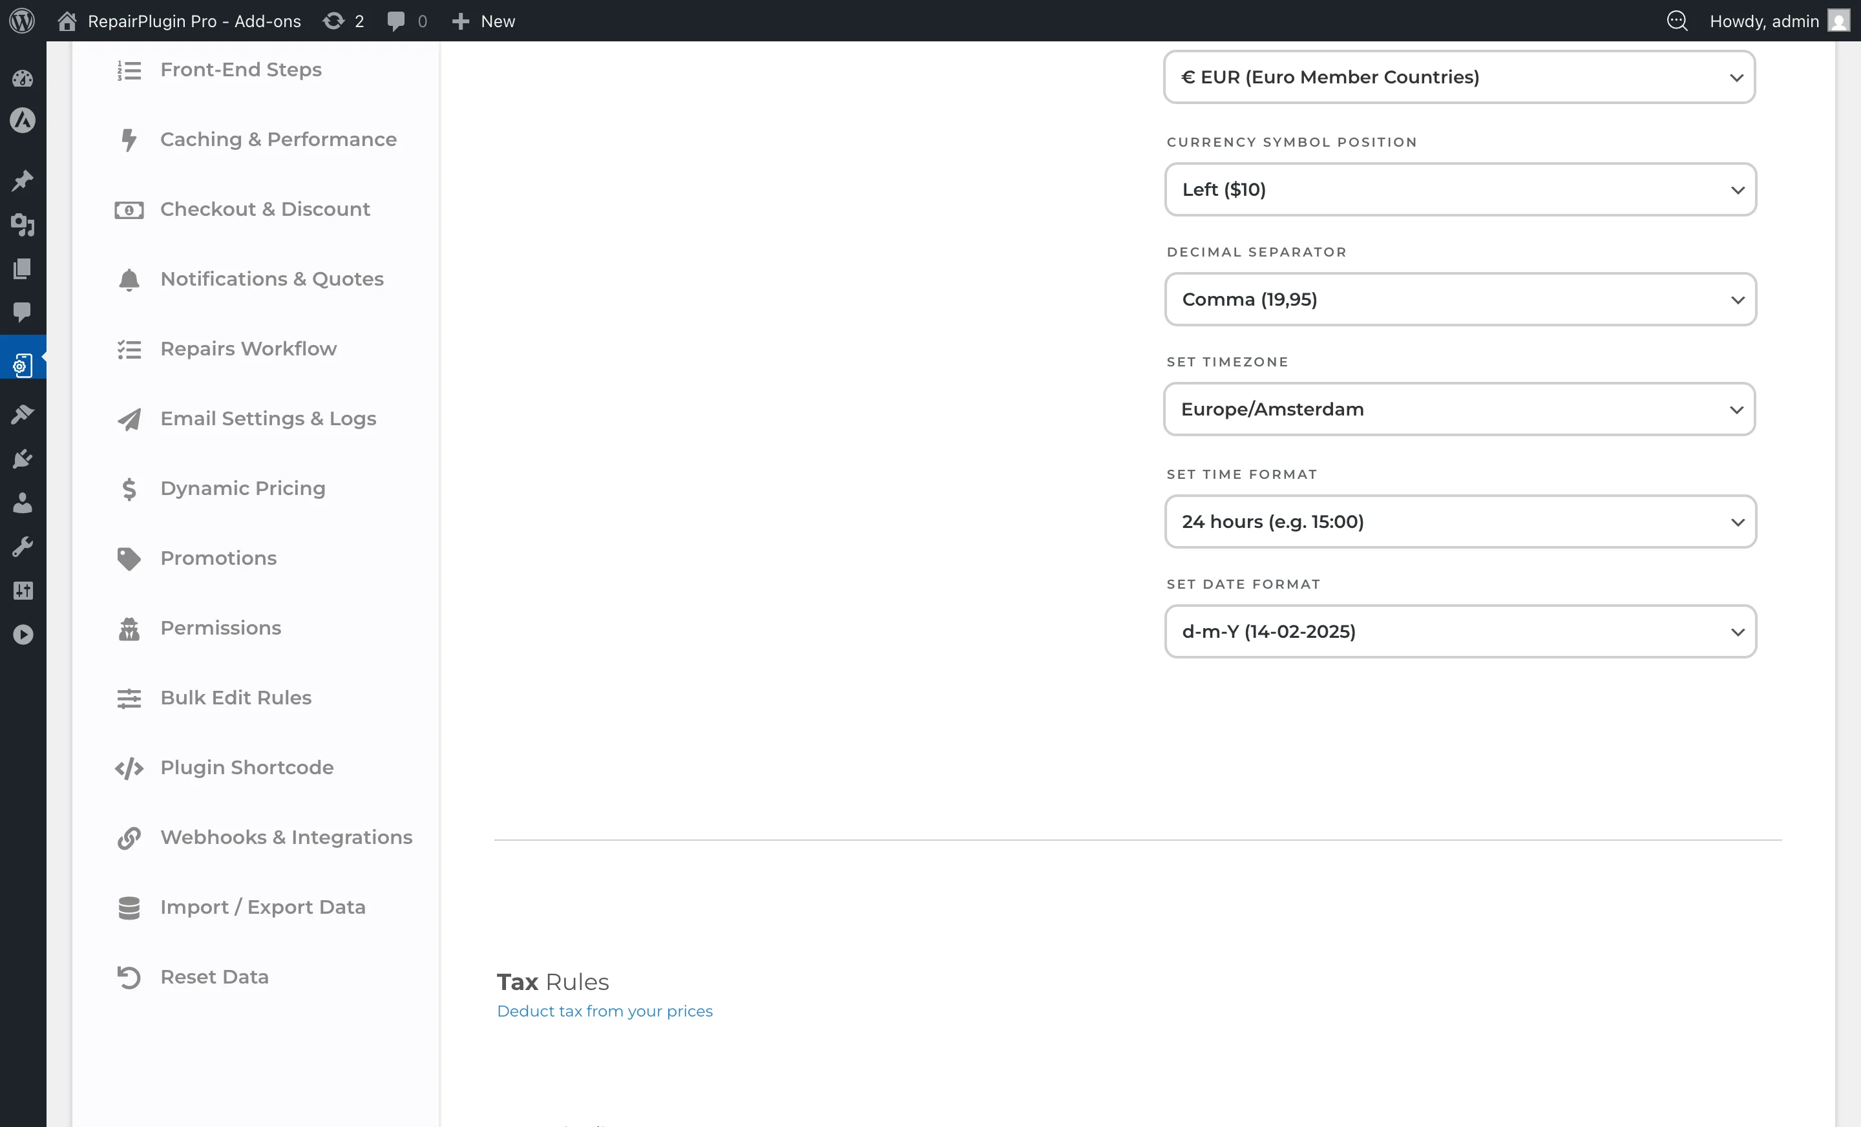Click the Bulk Edit Rules sliders icon
Viewport: 1861px width, 1127px height.
coord(129,699)
